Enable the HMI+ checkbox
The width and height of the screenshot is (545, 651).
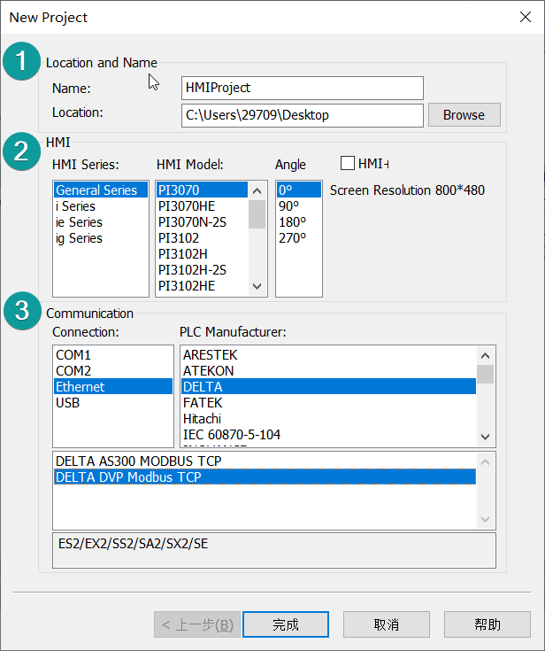(x=348, y=163)
